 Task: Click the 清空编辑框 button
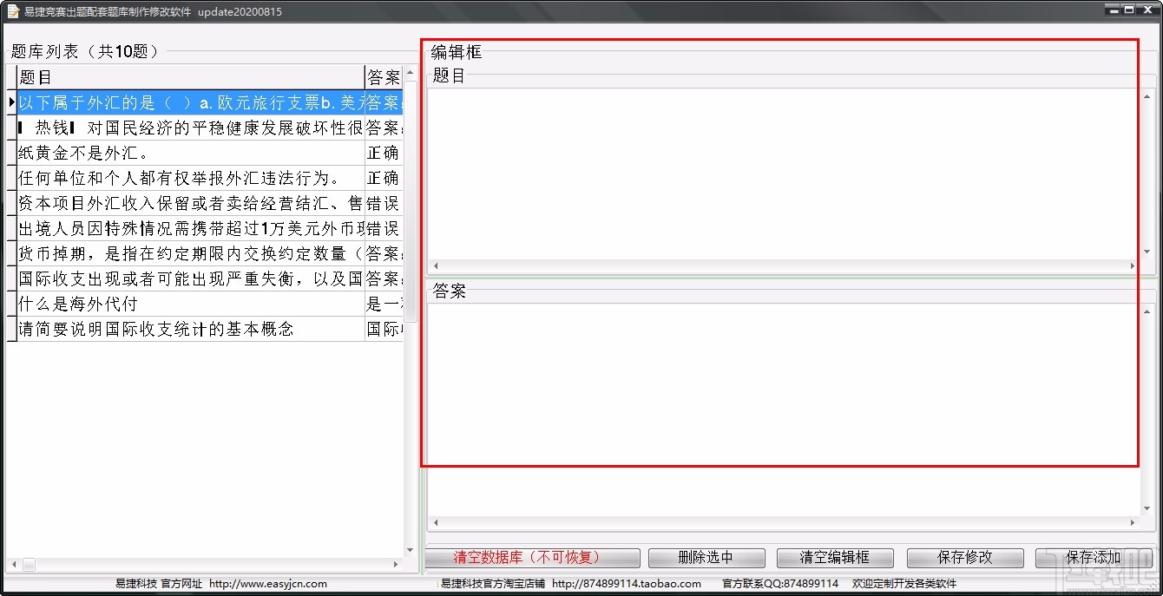click(834, 558)
